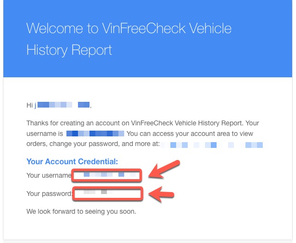The width and height of the screenshot is (296, 243).
Task: Click the "Your Account Credential:" heading
Action: coord(72,161)
